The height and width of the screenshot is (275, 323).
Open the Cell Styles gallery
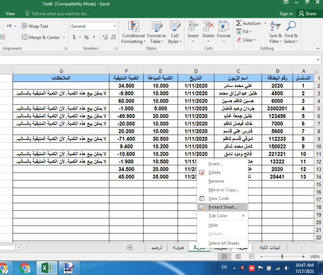coord(175,32)
